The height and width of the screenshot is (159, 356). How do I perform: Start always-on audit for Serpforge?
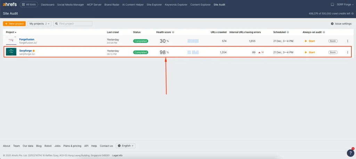pos(310,52)
